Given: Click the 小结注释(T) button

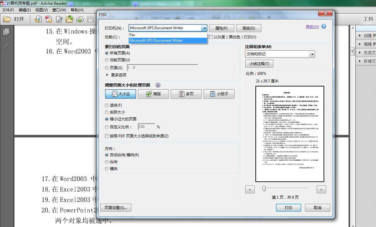Looking at the screenshot, I should click(259, 64).
